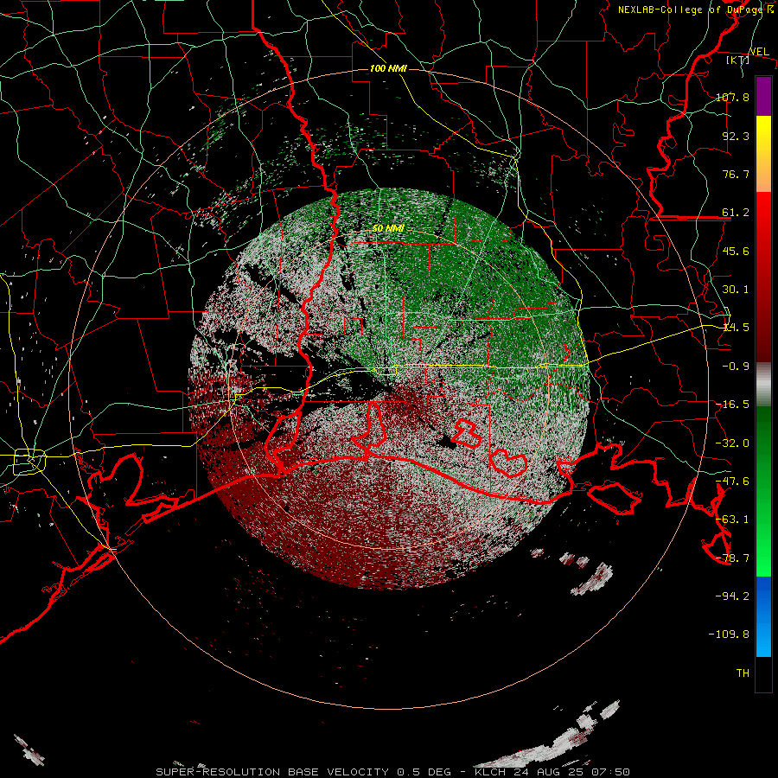This screenshot has height=778, width=778.
Task: Select the 92.3 value on velocity scale
Action: [736, 136]
